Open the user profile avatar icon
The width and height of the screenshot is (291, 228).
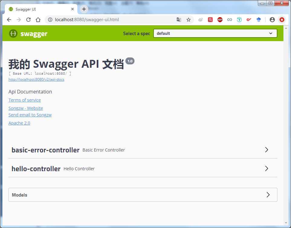pyautogui.click(x=272, y=20)
